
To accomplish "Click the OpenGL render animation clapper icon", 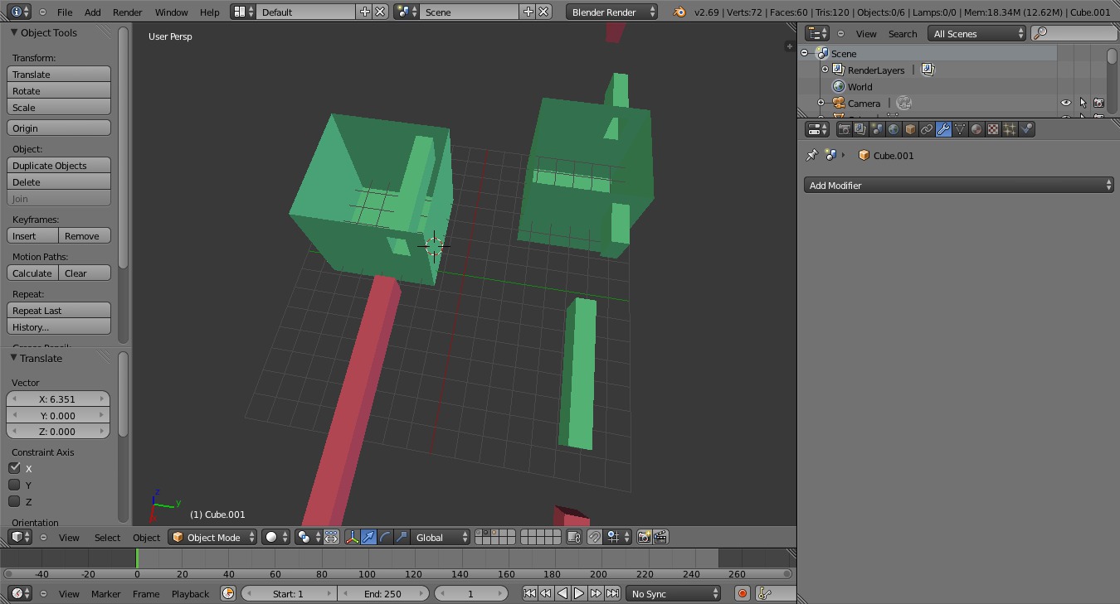I will [660, 537].
